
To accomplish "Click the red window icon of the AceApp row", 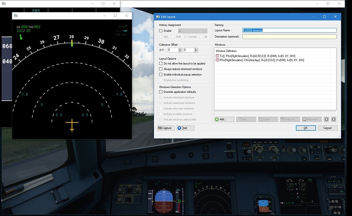I will [217, 60].
